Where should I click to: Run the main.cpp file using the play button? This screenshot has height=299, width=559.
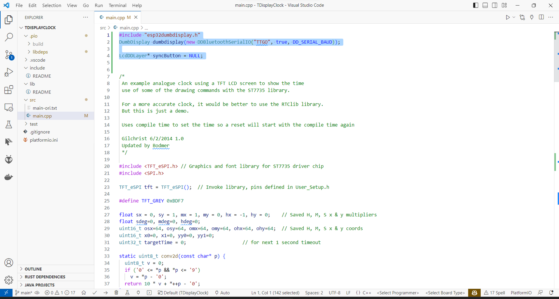508,17
